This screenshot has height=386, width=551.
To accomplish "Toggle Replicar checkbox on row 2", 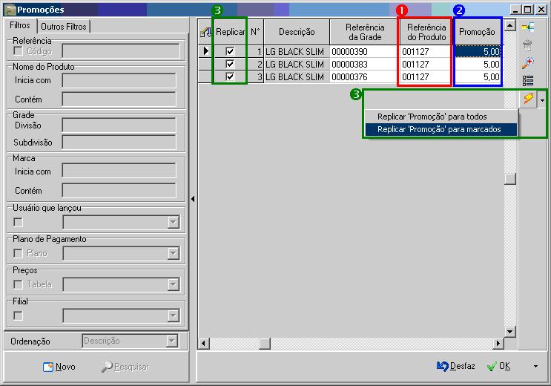I will [230, 65].
